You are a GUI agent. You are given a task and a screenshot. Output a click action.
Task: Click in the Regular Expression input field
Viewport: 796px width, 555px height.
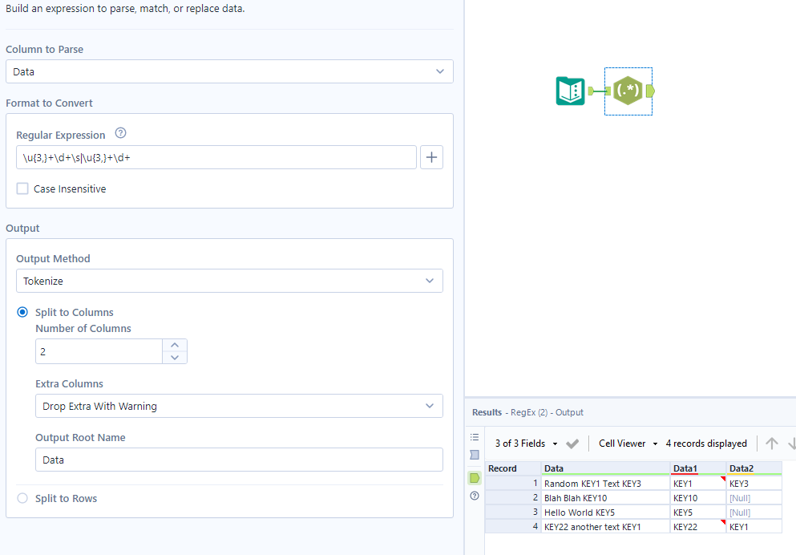216,157
